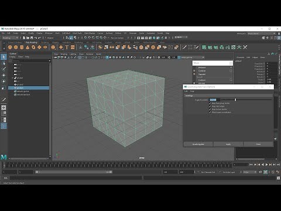
Task: Click Play forward on the timeline
Action: pos(266,165)
